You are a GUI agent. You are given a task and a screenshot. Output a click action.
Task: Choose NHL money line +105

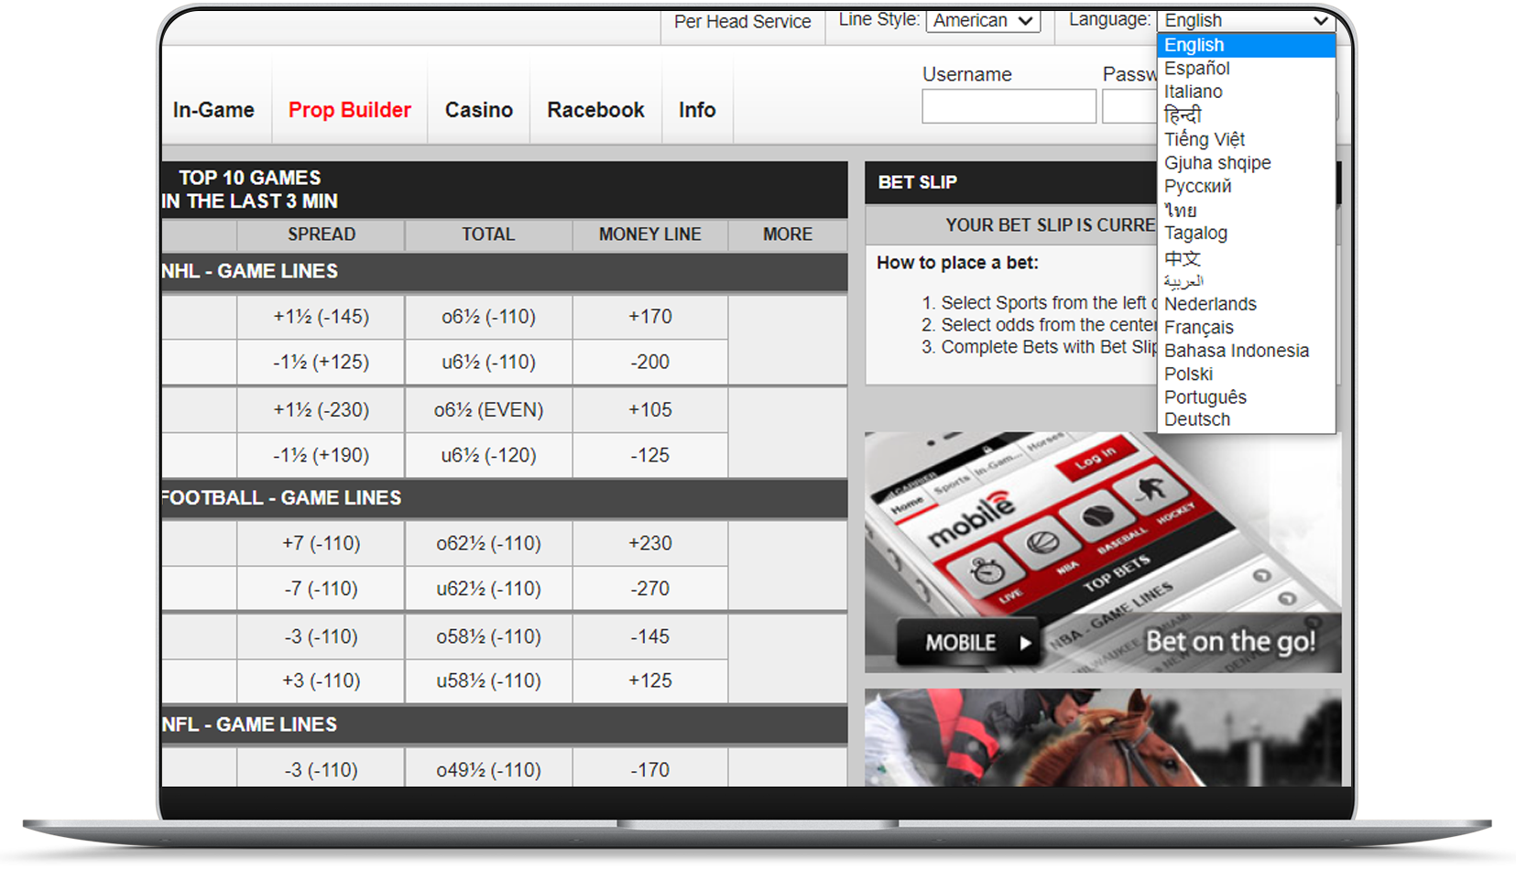650,410
